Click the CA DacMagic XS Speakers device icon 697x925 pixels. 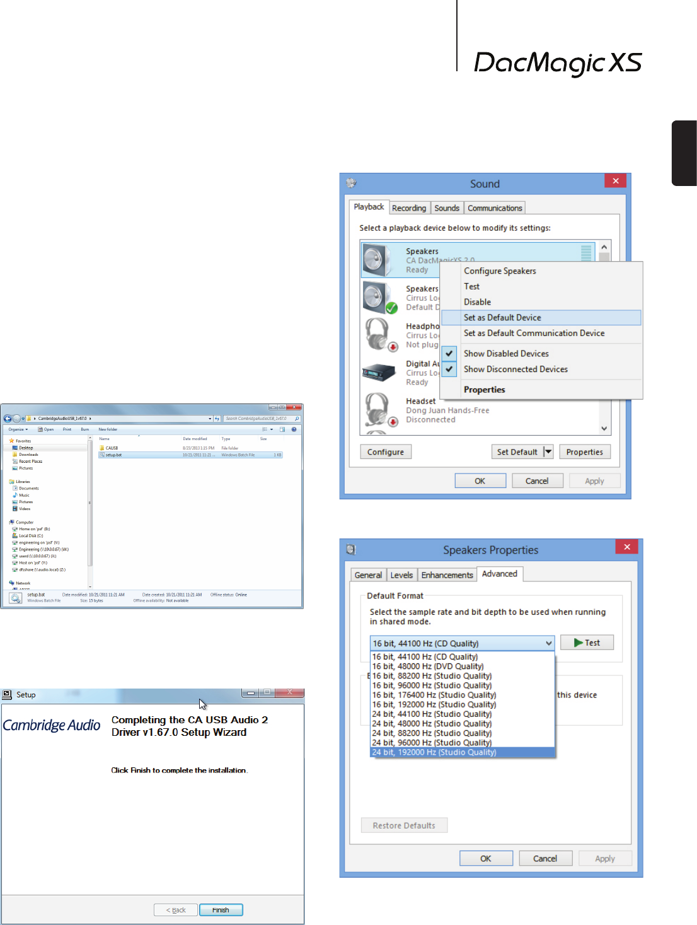click(377, 260)
